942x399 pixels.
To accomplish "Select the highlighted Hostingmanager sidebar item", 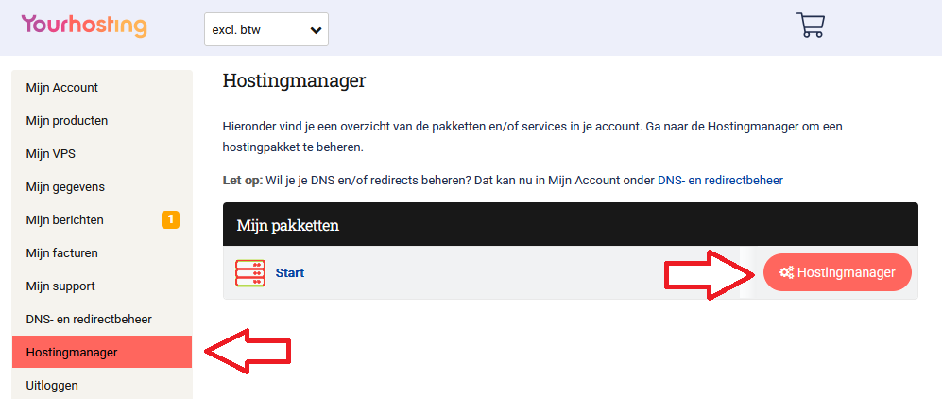I will click(102, 352).
